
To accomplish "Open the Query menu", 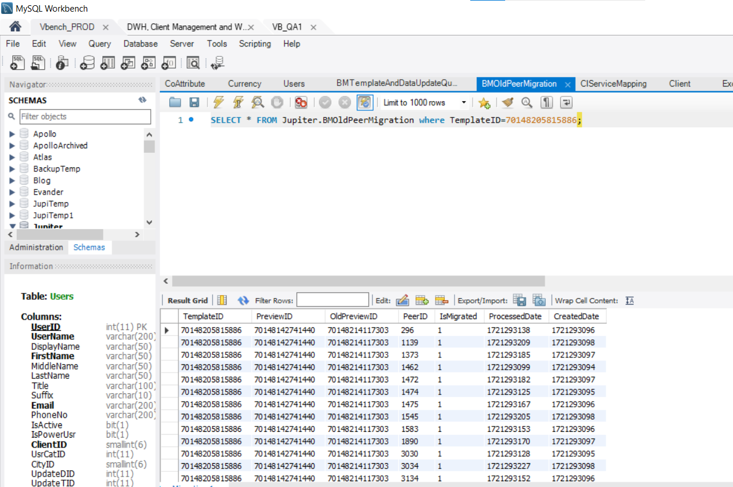I will click(x=99, y=44).
